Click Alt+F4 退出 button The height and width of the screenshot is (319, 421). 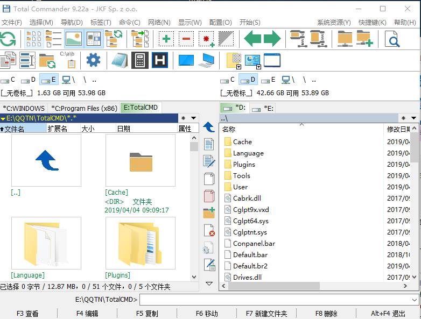(x=388, y=314)
